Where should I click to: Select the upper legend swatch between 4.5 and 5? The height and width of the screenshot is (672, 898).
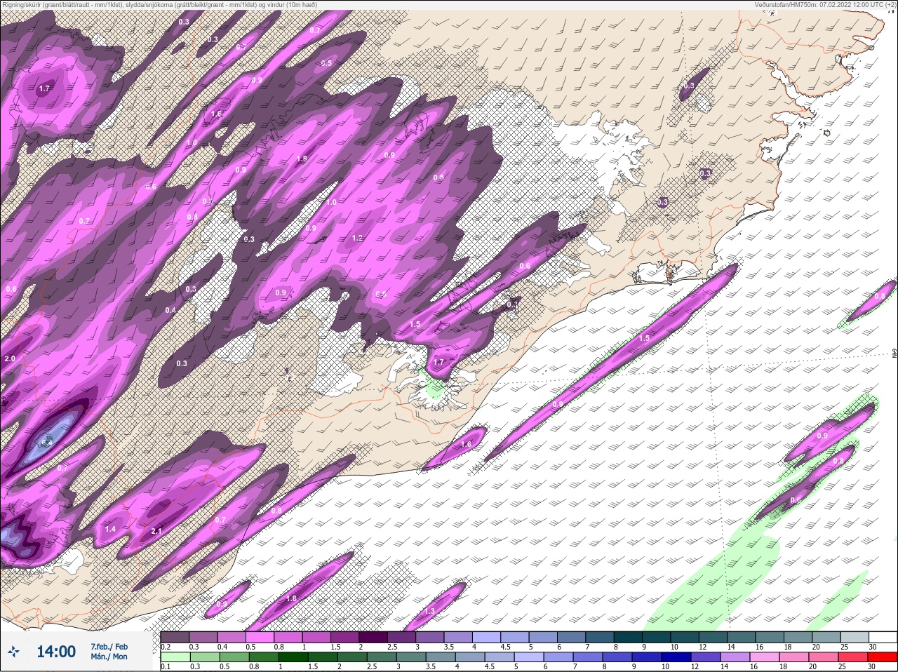515,637
